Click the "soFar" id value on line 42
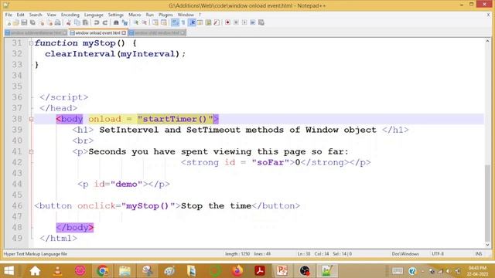495x278 pixels. [271, 163]
